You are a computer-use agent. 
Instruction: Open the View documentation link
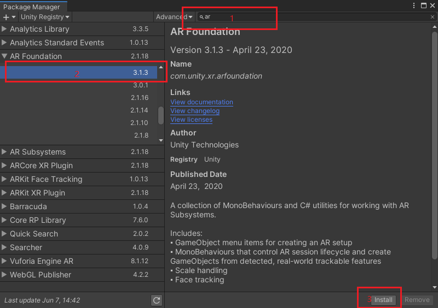201,102
